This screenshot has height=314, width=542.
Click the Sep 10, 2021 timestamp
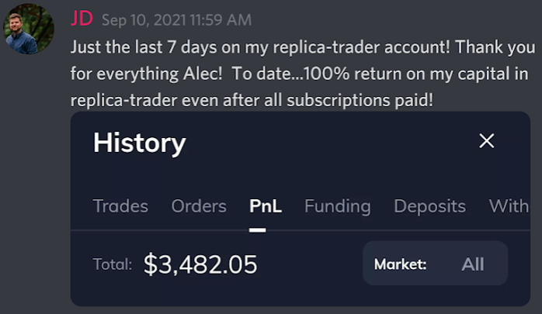coord(176,20)
